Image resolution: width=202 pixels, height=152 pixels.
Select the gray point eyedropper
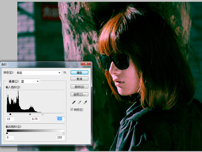[x=79, y=102]
